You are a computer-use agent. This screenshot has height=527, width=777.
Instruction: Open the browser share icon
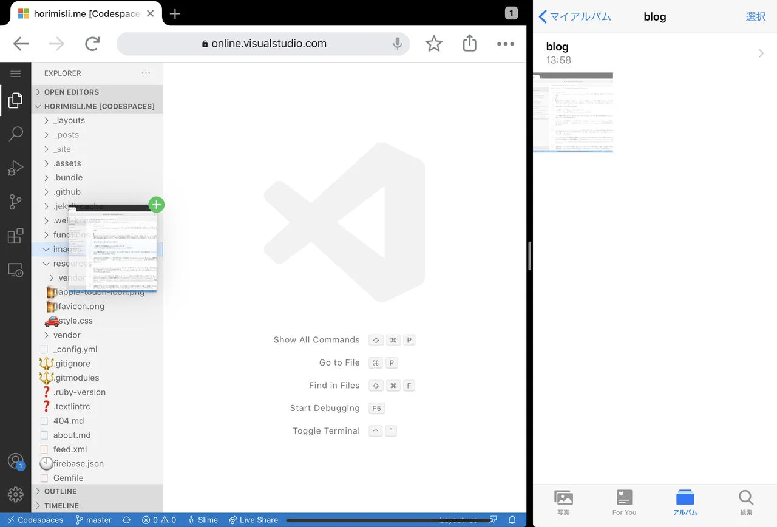tap(469, 43)
